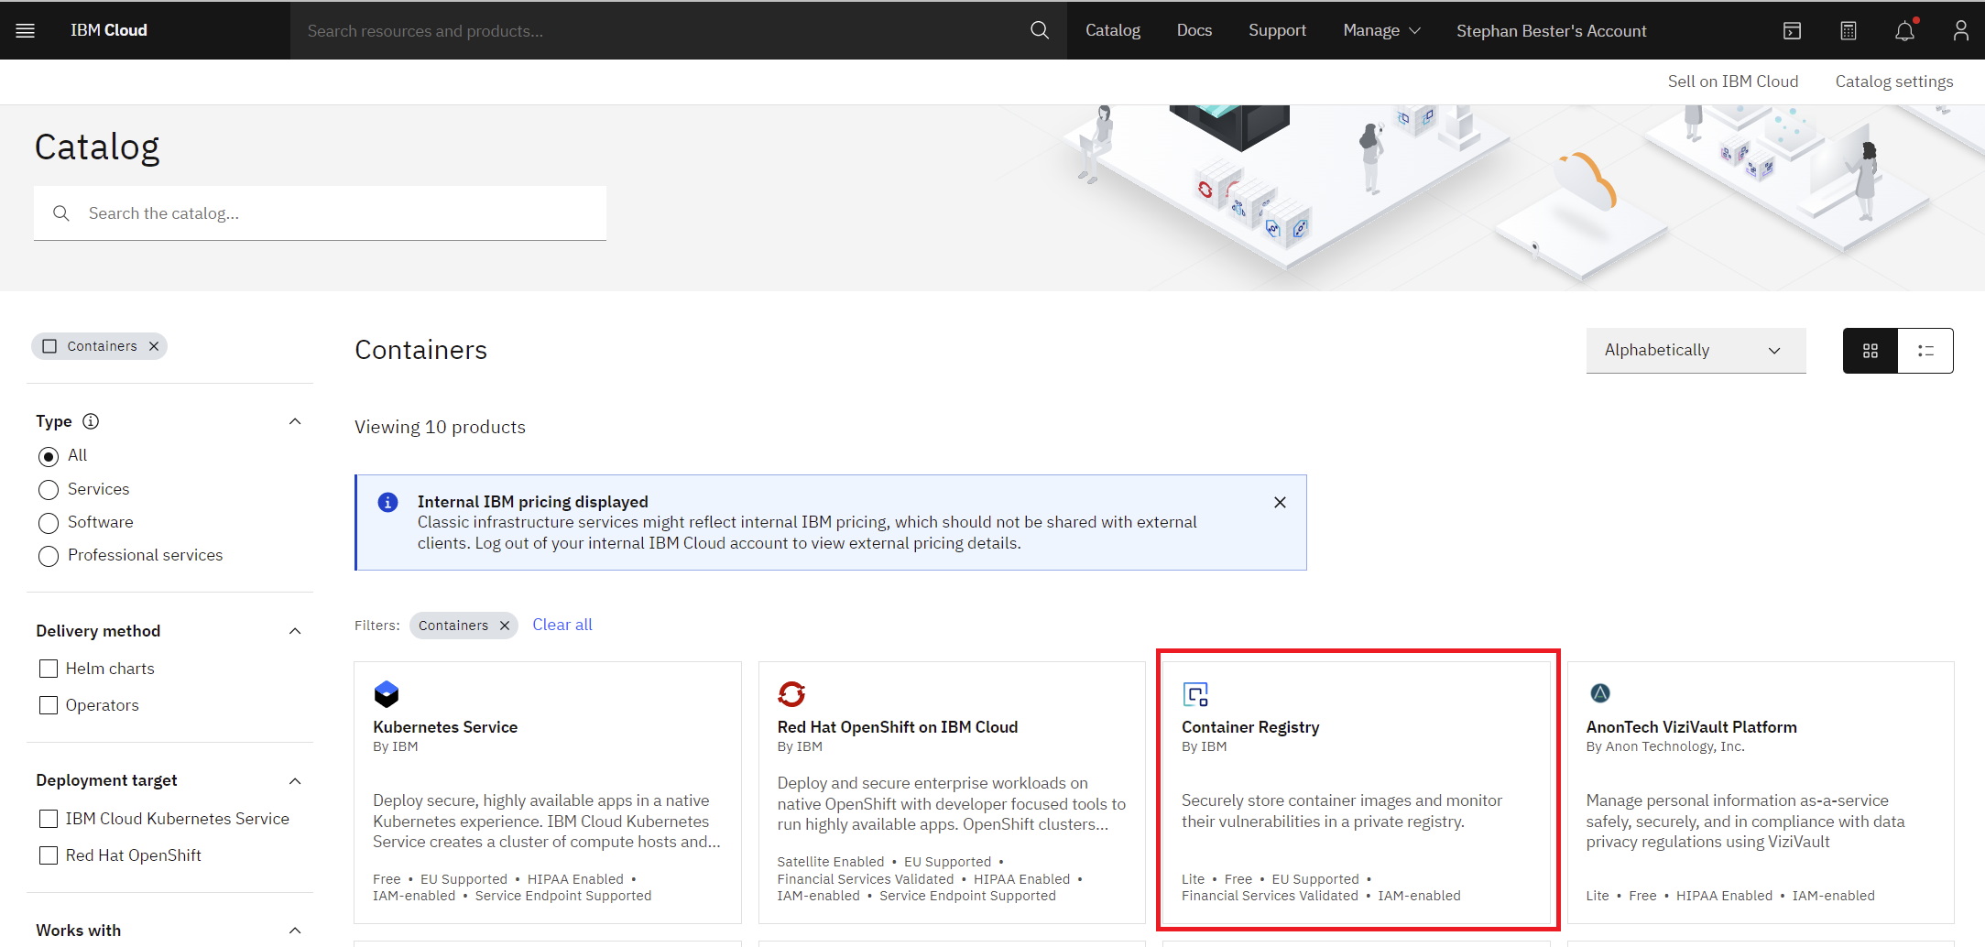Image resolution: width=1985 pixels, height=947 pixels.
Task: Focus the Search the catalog field
Action: (320, 213)
